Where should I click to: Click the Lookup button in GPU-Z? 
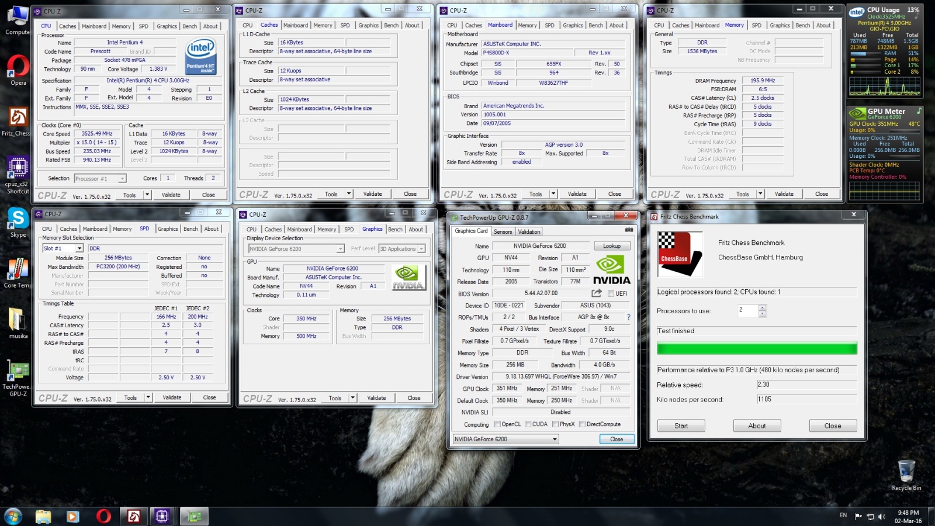[612, 246]
